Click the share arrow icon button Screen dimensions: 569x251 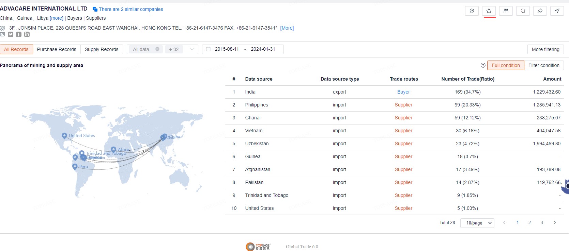[540, 11]
